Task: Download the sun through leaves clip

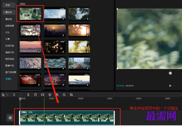Action: (88, 35)
